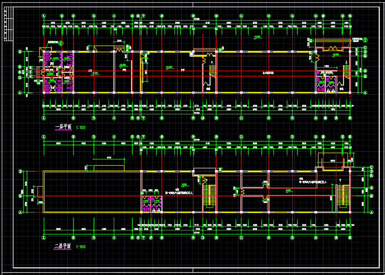
Task: Select axis bubble 3 below first floor plan
Action: tap(94, 118)
